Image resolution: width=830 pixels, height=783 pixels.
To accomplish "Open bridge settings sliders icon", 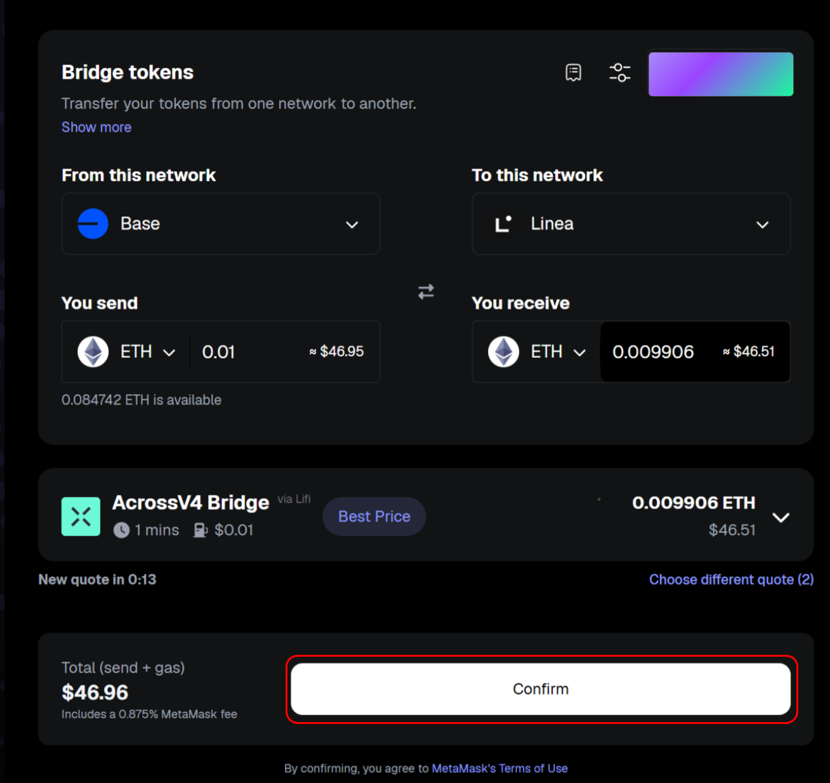I will tap(619, 72).
